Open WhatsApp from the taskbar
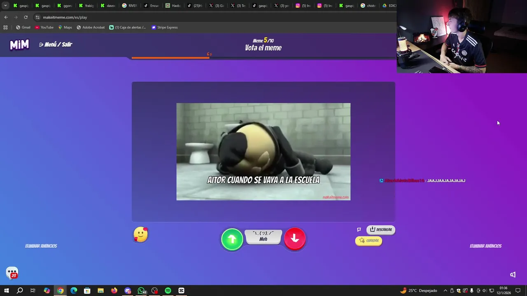The height and width of the screenshot is (296, 527). pos(141,291)
